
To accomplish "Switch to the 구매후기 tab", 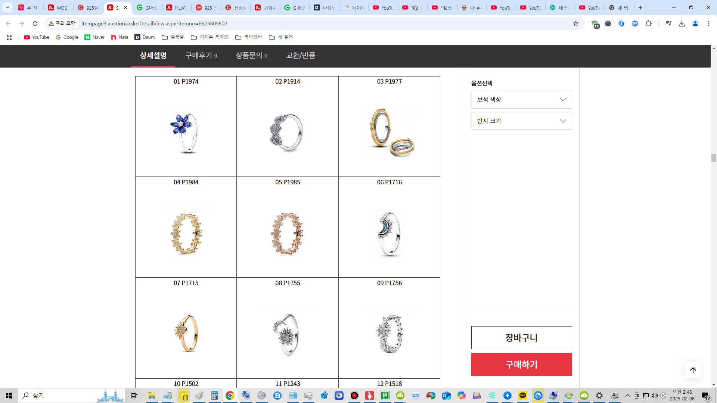I will pyautogui.click(x=201, y=56).
